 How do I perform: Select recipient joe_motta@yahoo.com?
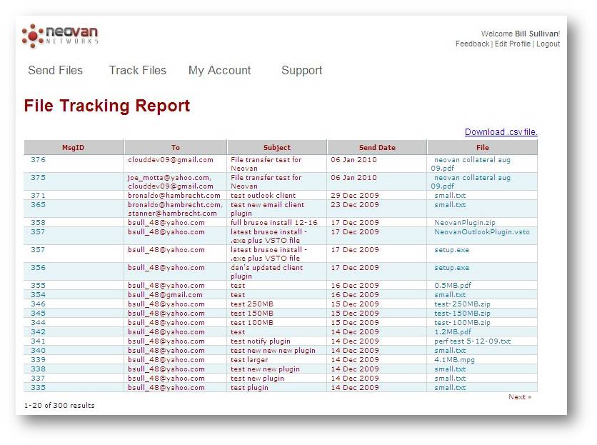click(169, 178)
